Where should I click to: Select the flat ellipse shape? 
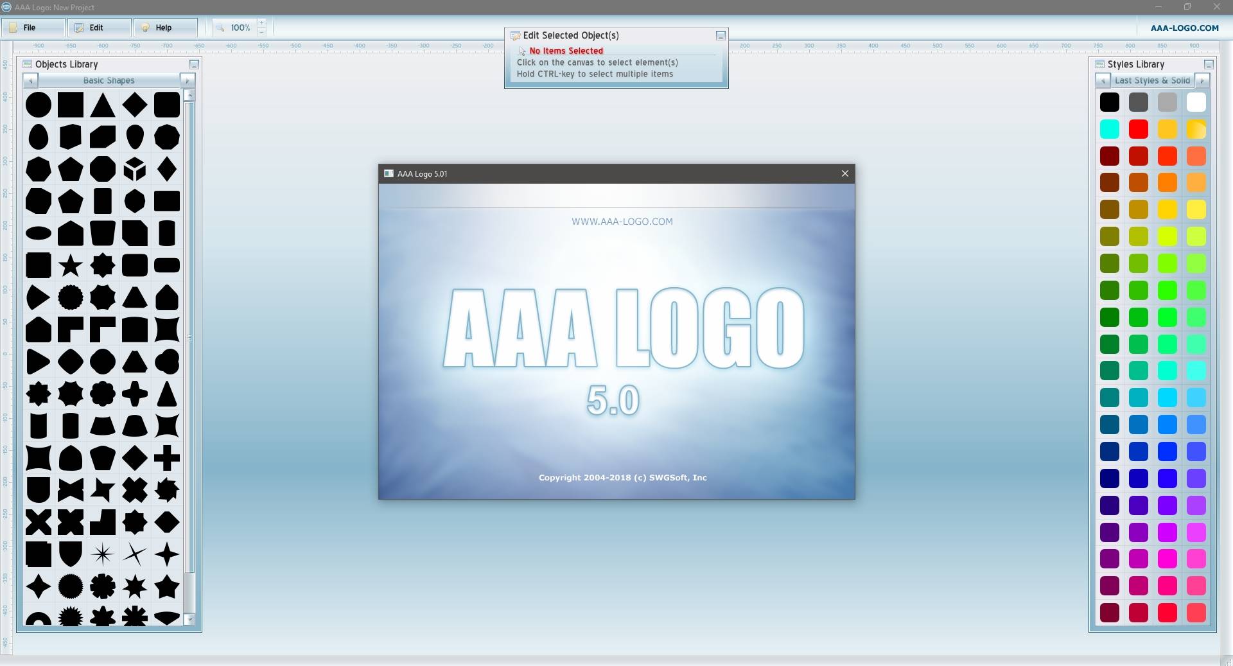39,233
